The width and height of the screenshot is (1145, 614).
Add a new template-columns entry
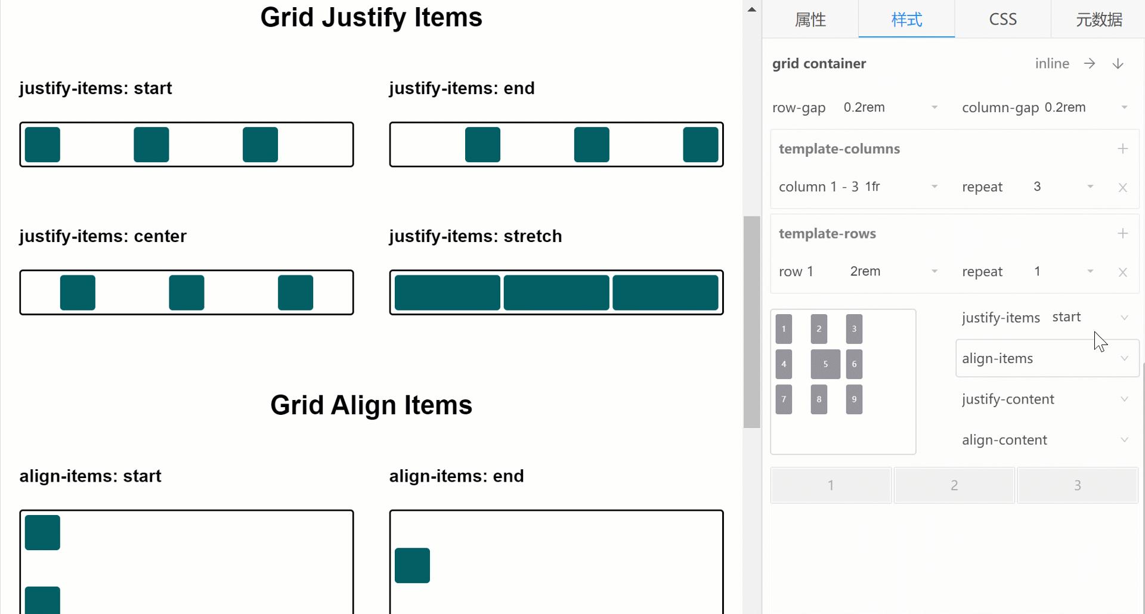point(1122,148)
